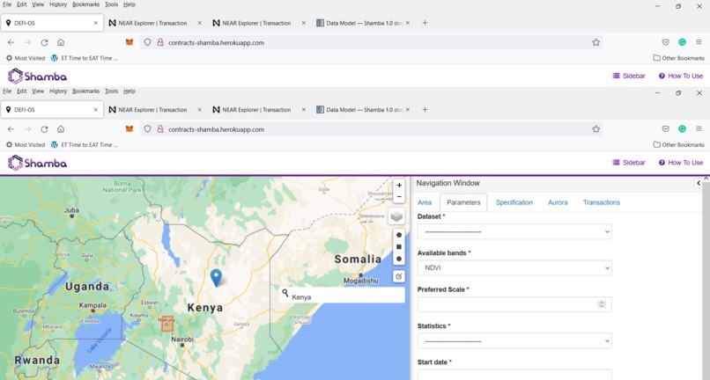Click How To Use in the upper Shamba header
This screenshot has height=380, width=710.
681,76
